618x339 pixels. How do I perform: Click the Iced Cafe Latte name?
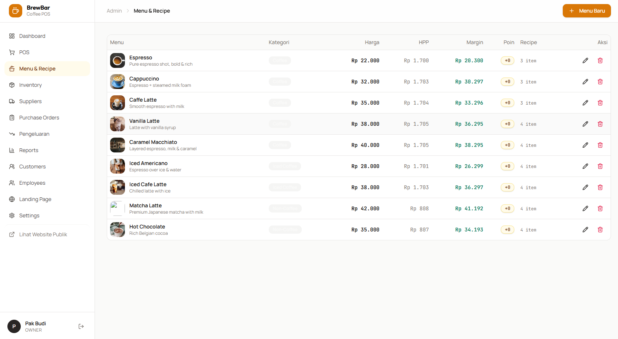148,184
